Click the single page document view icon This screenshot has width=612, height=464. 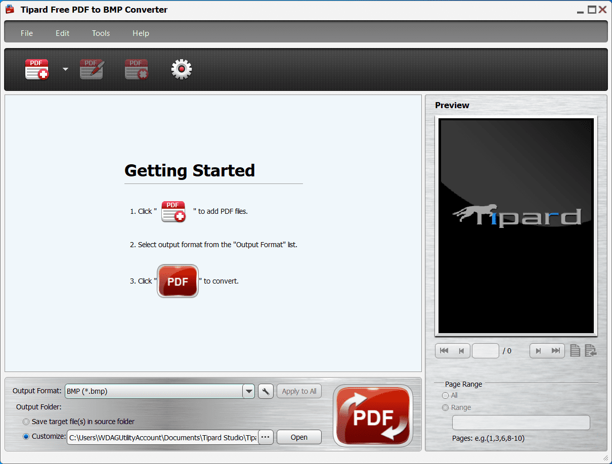[x=575, y=350]
